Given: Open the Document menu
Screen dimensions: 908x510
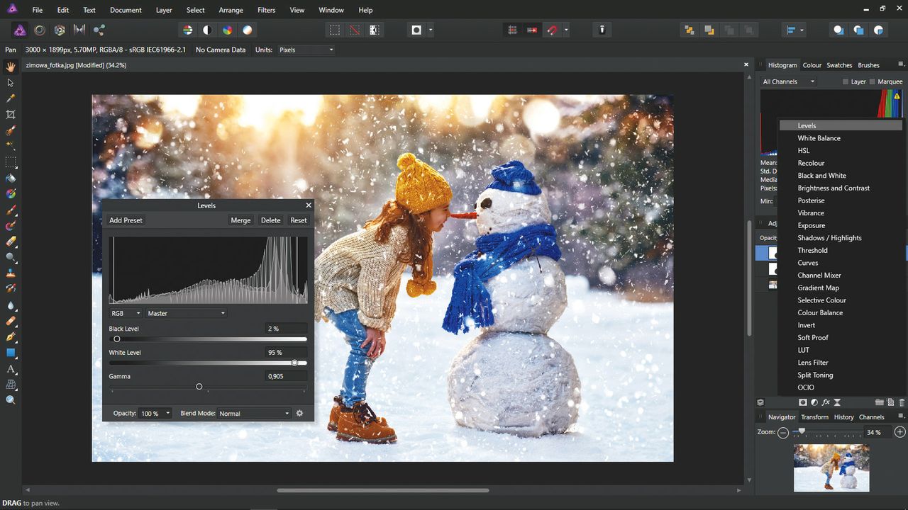Looking at the screenshot, I should pos(126,10).
